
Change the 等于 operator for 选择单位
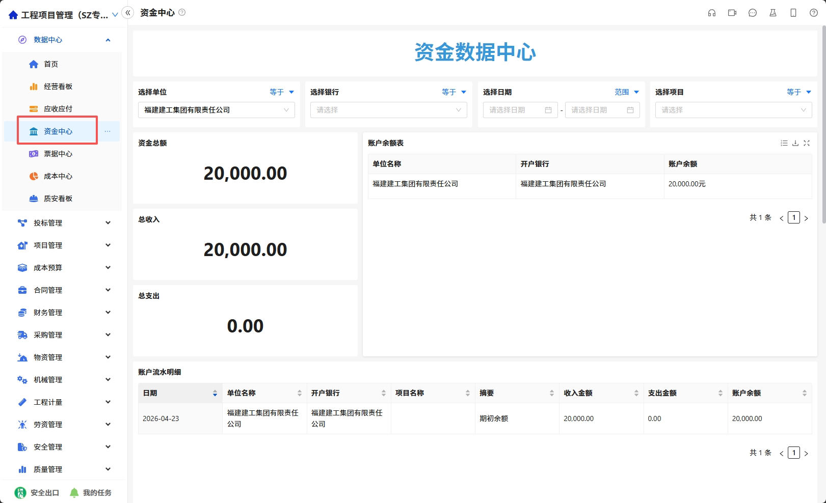(282, 92)
